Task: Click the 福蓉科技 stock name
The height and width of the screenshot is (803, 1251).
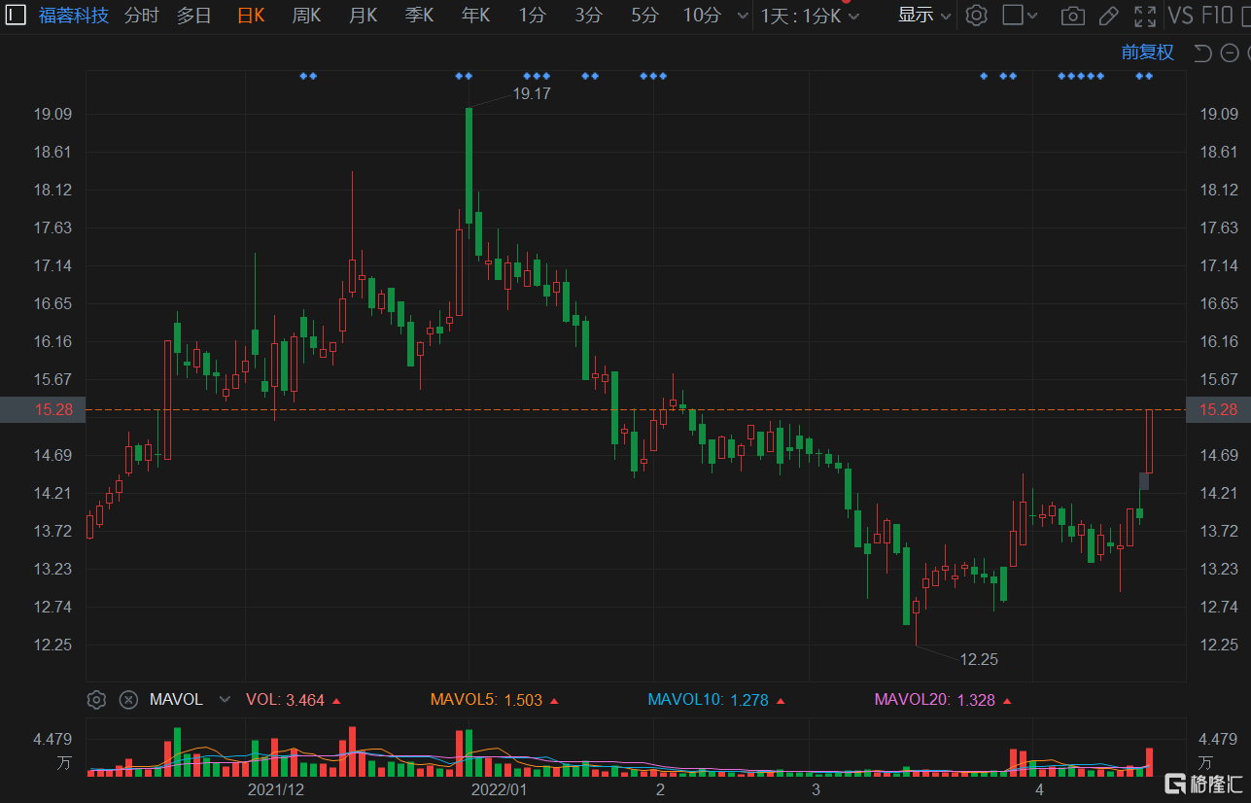Action: point(74,16)
